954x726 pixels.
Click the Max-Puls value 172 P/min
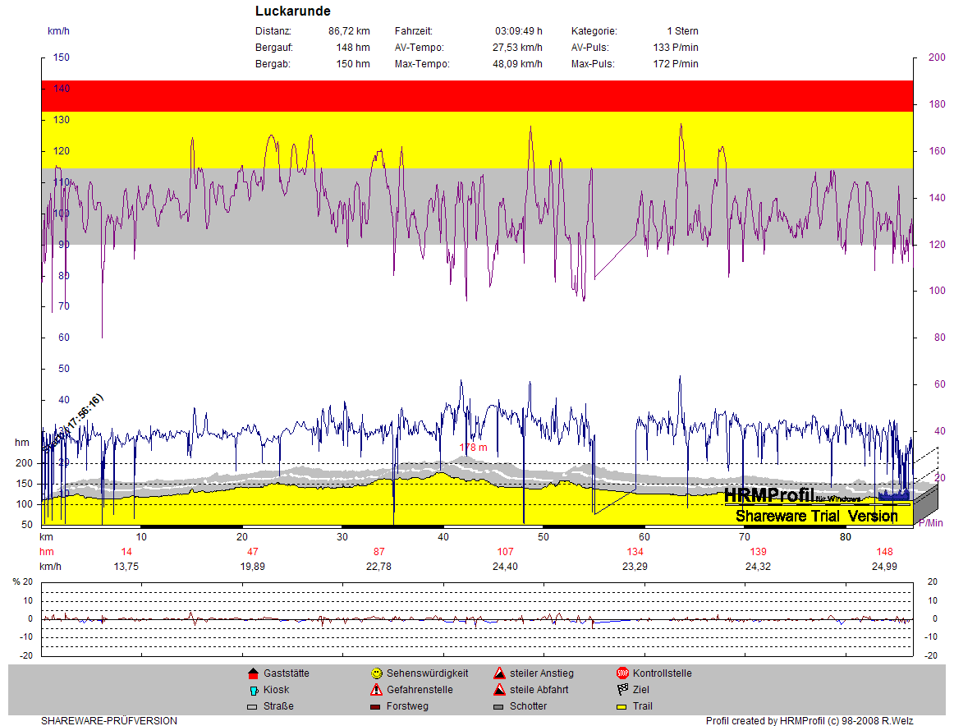[x=676, y=64]
